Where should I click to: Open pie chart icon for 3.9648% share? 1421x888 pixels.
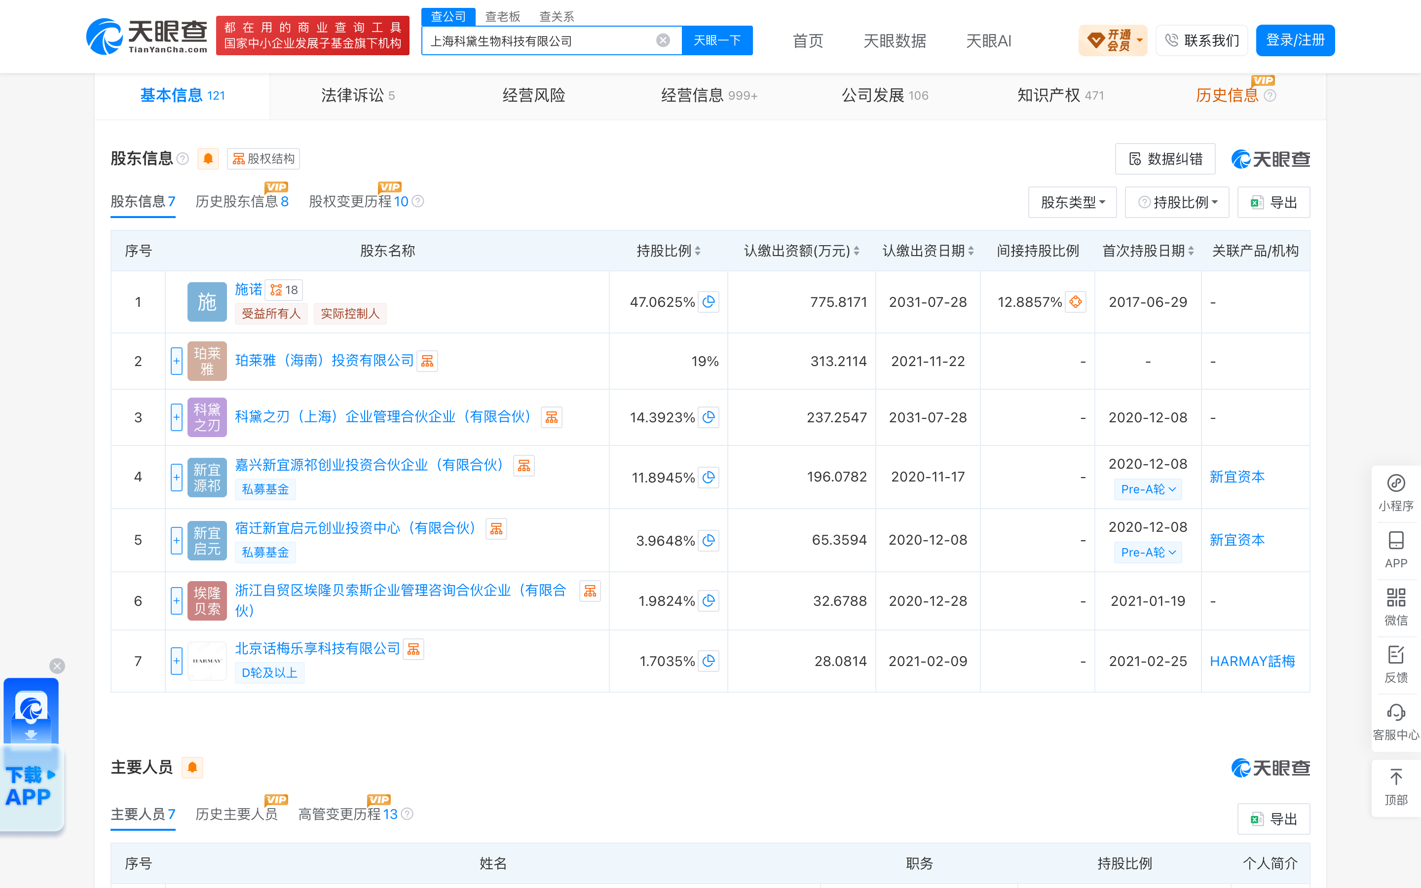[709, 540]
